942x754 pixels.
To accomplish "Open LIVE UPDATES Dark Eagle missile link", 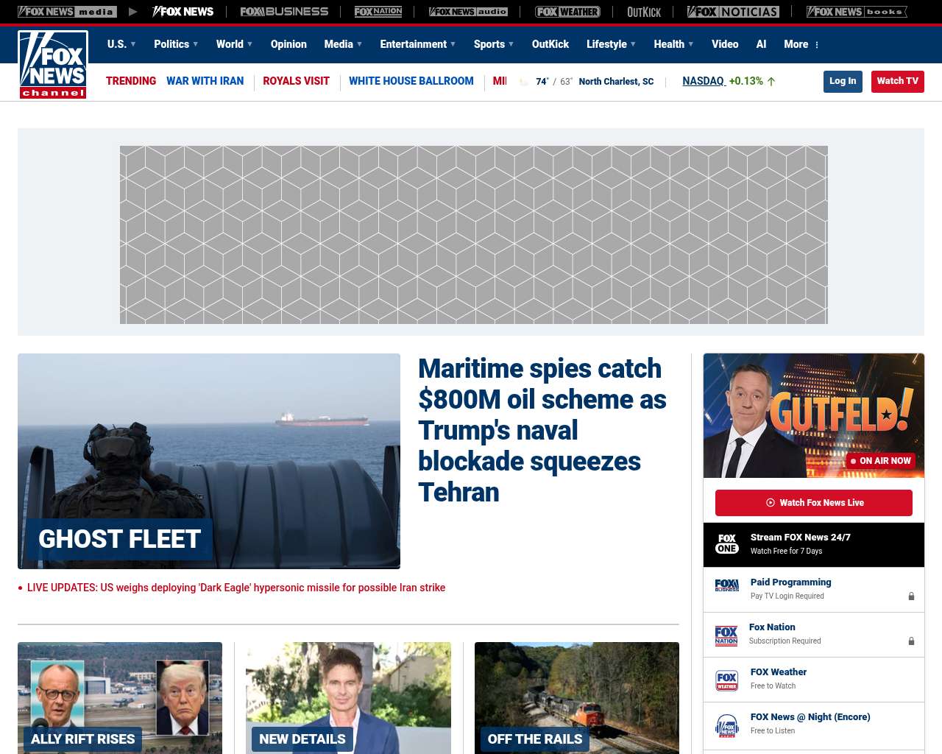I will coord(236,588).
